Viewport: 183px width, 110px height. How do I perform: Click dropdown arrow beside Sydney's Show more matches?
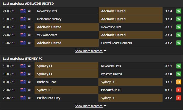click(105, 106)
